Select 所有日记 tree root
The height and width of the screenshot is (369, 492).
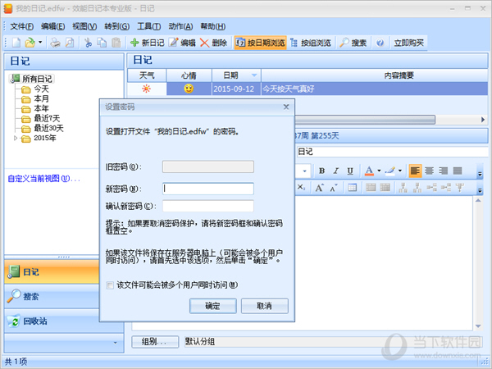click(37, 79)
